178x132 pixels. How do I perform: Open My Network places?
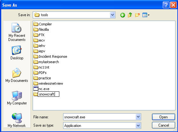pyautogui.click(x=17, y=120)
